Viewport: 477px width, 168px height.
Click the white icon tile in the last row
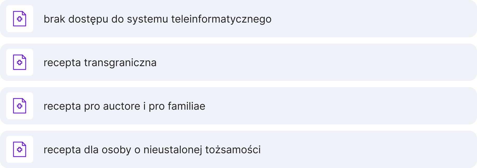point(20,149)
